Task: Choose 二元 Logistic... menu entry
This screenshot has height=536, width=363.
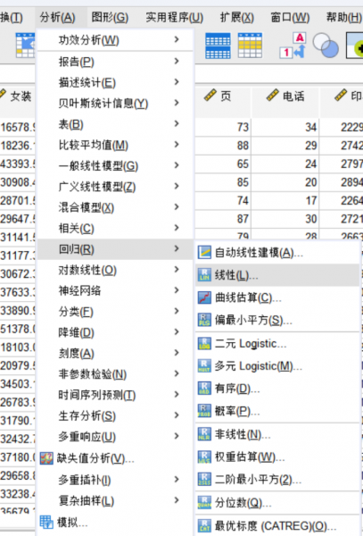Action: [277, 344]
